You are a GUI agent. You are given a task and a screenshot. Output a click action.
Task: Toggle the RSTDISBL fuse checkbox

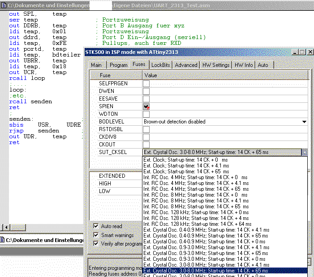pyautogui.click(x=146, y=129)
